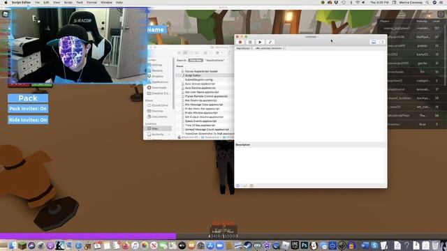Toggle Ride Invites: On button in game
The image size is (447, 251).
coord(28,120)
